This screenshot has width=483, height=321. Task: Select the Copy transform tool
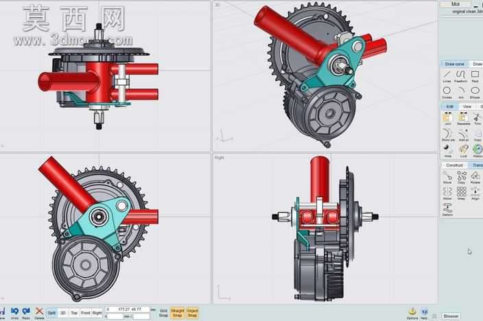(x=462, y=177)
